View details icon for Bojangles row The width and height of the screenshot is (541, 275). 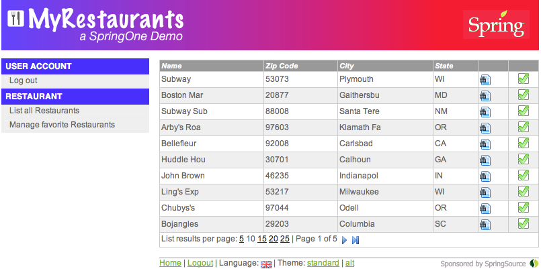point(485,224)
